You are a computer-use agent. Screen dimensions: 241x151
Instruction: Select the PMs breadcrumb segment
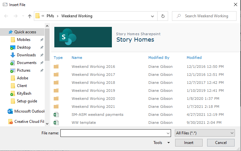(50, 16)
